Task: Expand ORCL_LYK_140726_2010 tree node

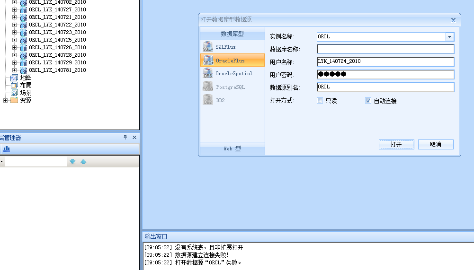Action: coord(14,47)
